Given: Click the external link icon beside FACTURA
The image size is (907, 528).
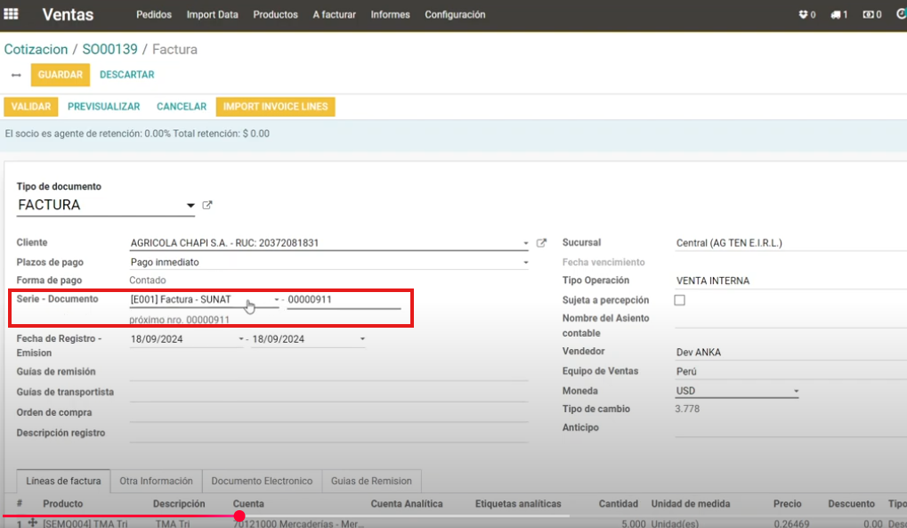Looking at the screenshot, I should (x=207, y=204).
